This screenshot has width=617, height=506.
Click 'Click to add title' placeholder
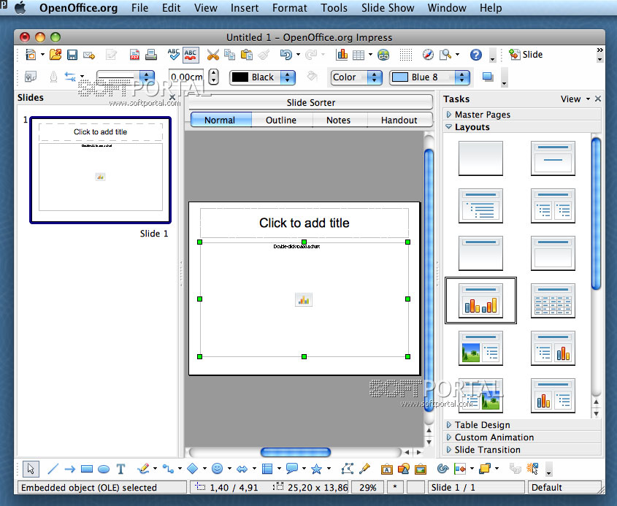pos(304,223)
